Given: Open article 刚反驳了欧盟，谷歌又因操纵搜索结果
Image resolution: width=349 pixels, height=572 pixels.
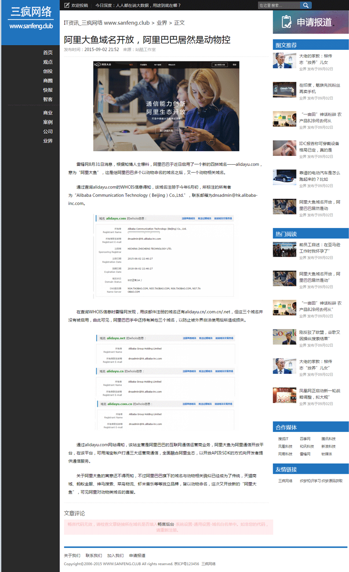Looking at the screenshot, I should pos(320,336).
